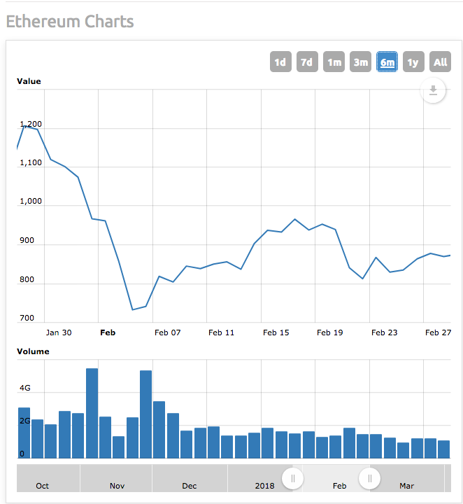463x504 pixels.
Task: Click the Feb 11 date label
Action: pos(222,332)
